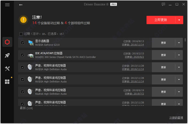Toggle the select-all 过期 checkbox

(21, 34)
